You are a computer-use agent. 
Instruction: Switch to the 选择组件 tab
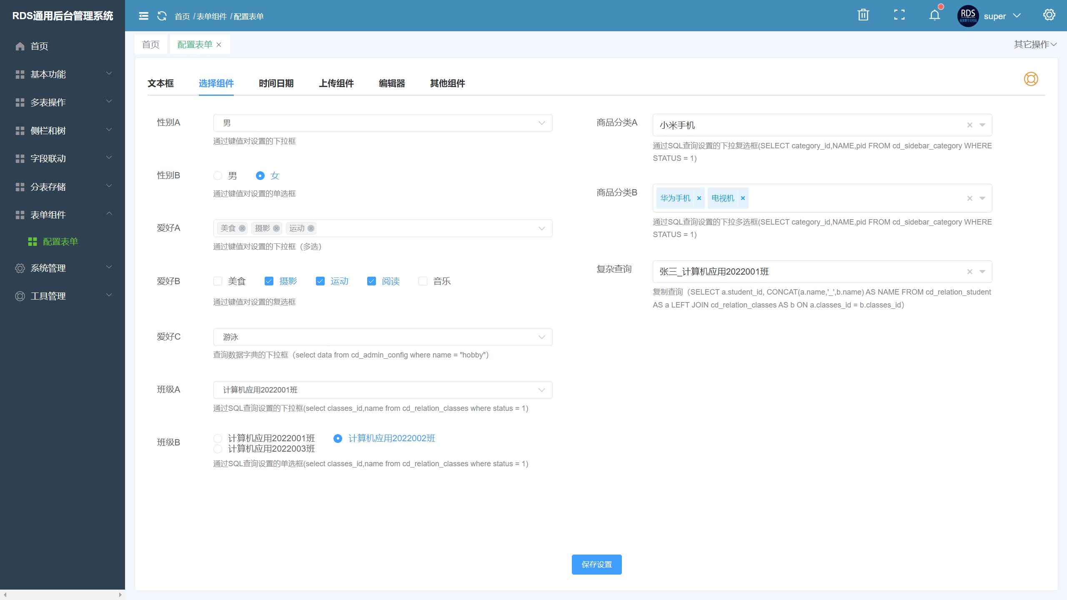pos(216,83)
